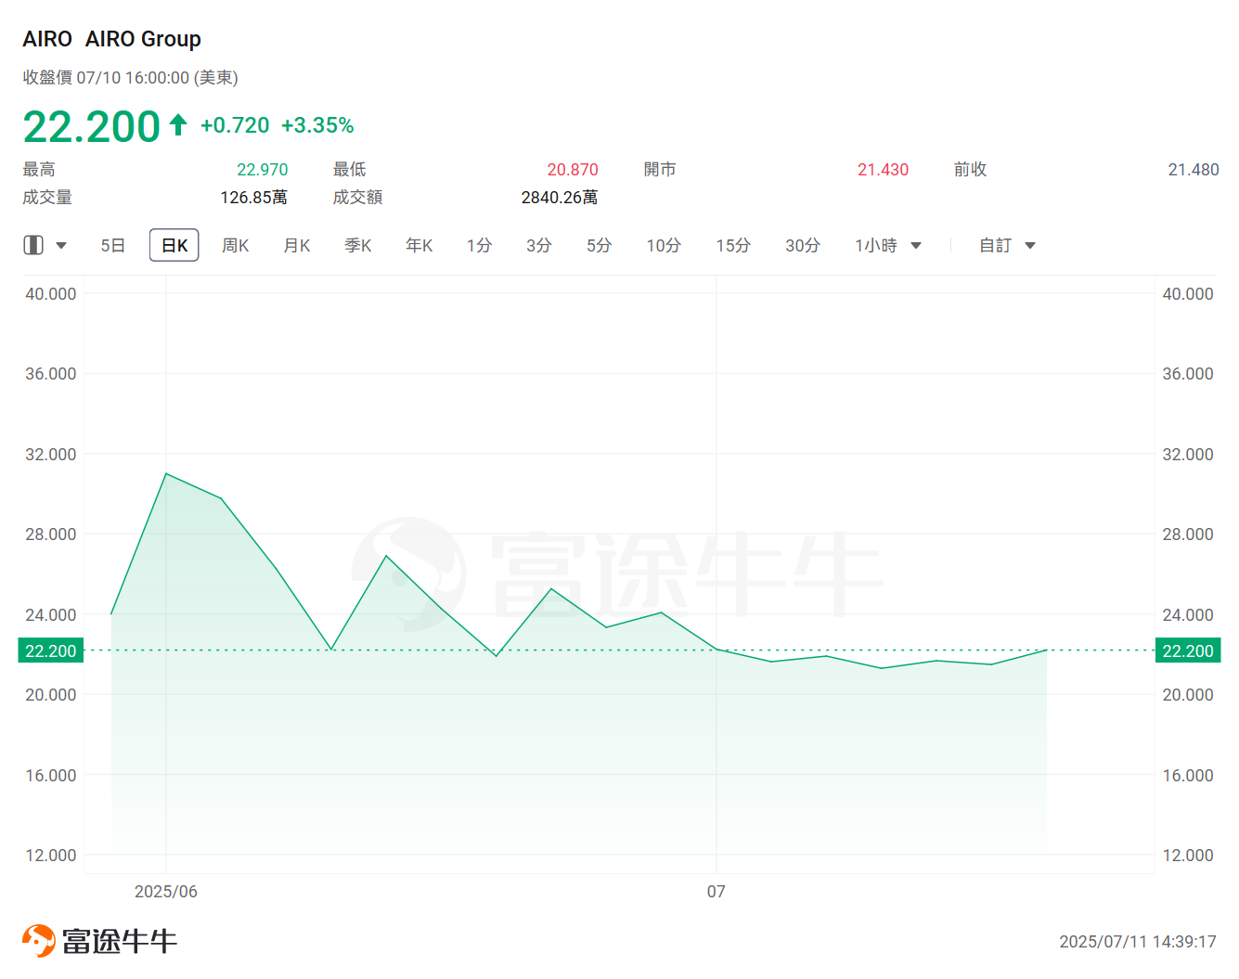Screen dimensions: 1239x979
Task: Select the 30分 interval tab
Action: tap(803, 246)
